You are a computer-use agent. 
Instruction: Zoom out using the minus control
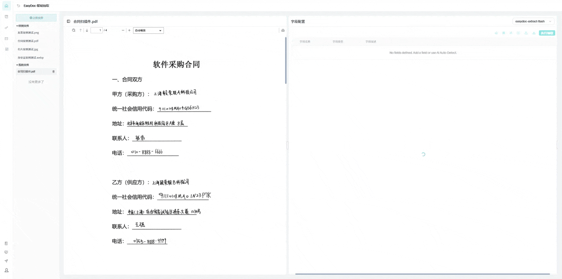(x=122, y=30)
